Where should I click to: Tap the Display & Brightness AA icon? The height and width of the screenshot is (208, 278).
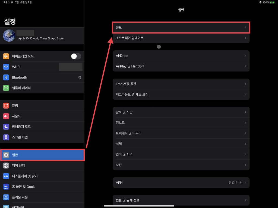coord(6,176)
